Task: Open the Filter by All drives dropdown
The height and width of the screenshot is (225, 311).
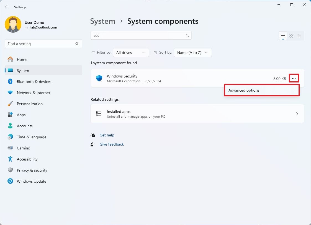Action: (131, 52)
